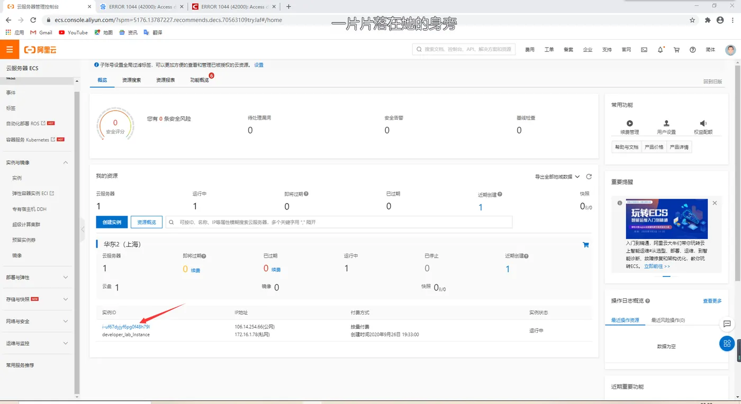Click the blue cart icon for 华东2（上海）
The width and height of the screenshot is (741, 404).
pos(586,245)
